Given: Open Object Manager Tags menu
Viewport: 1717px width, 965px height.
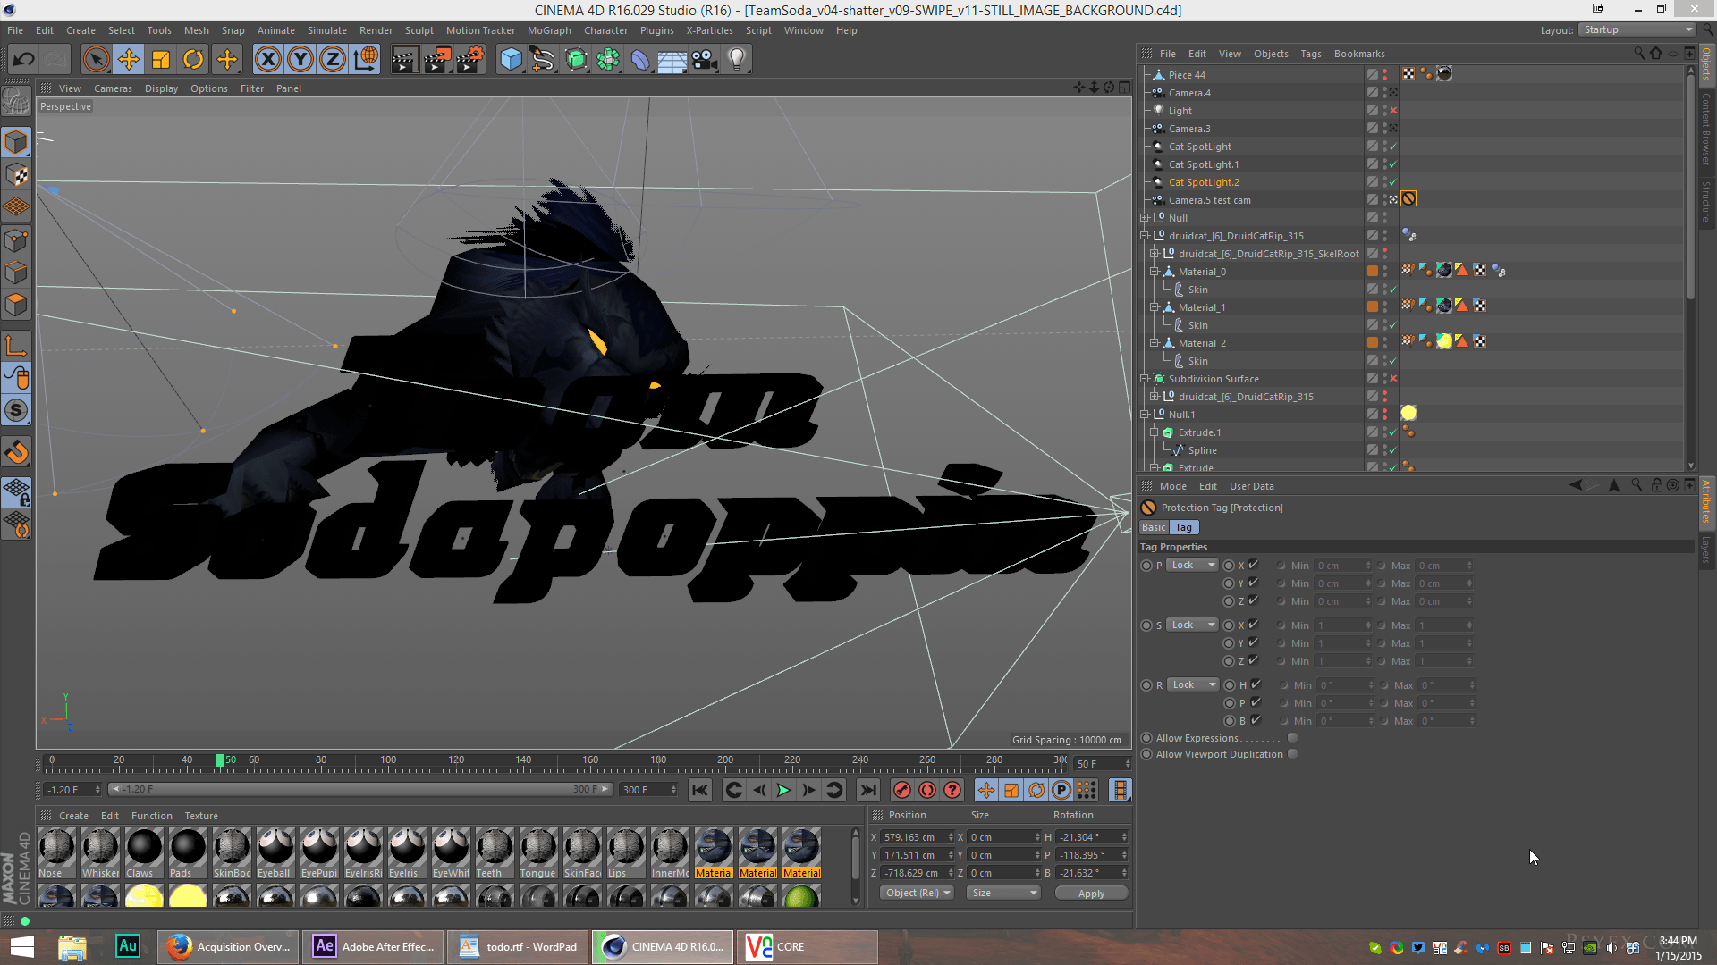Looking at the screenshot, I should coord(1310,54).
